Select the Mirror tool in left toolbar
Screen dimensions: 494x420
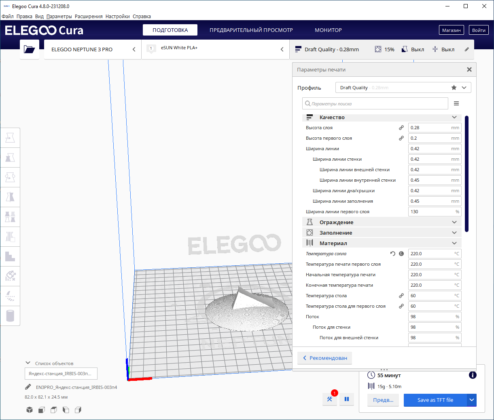tap(10, 197)
